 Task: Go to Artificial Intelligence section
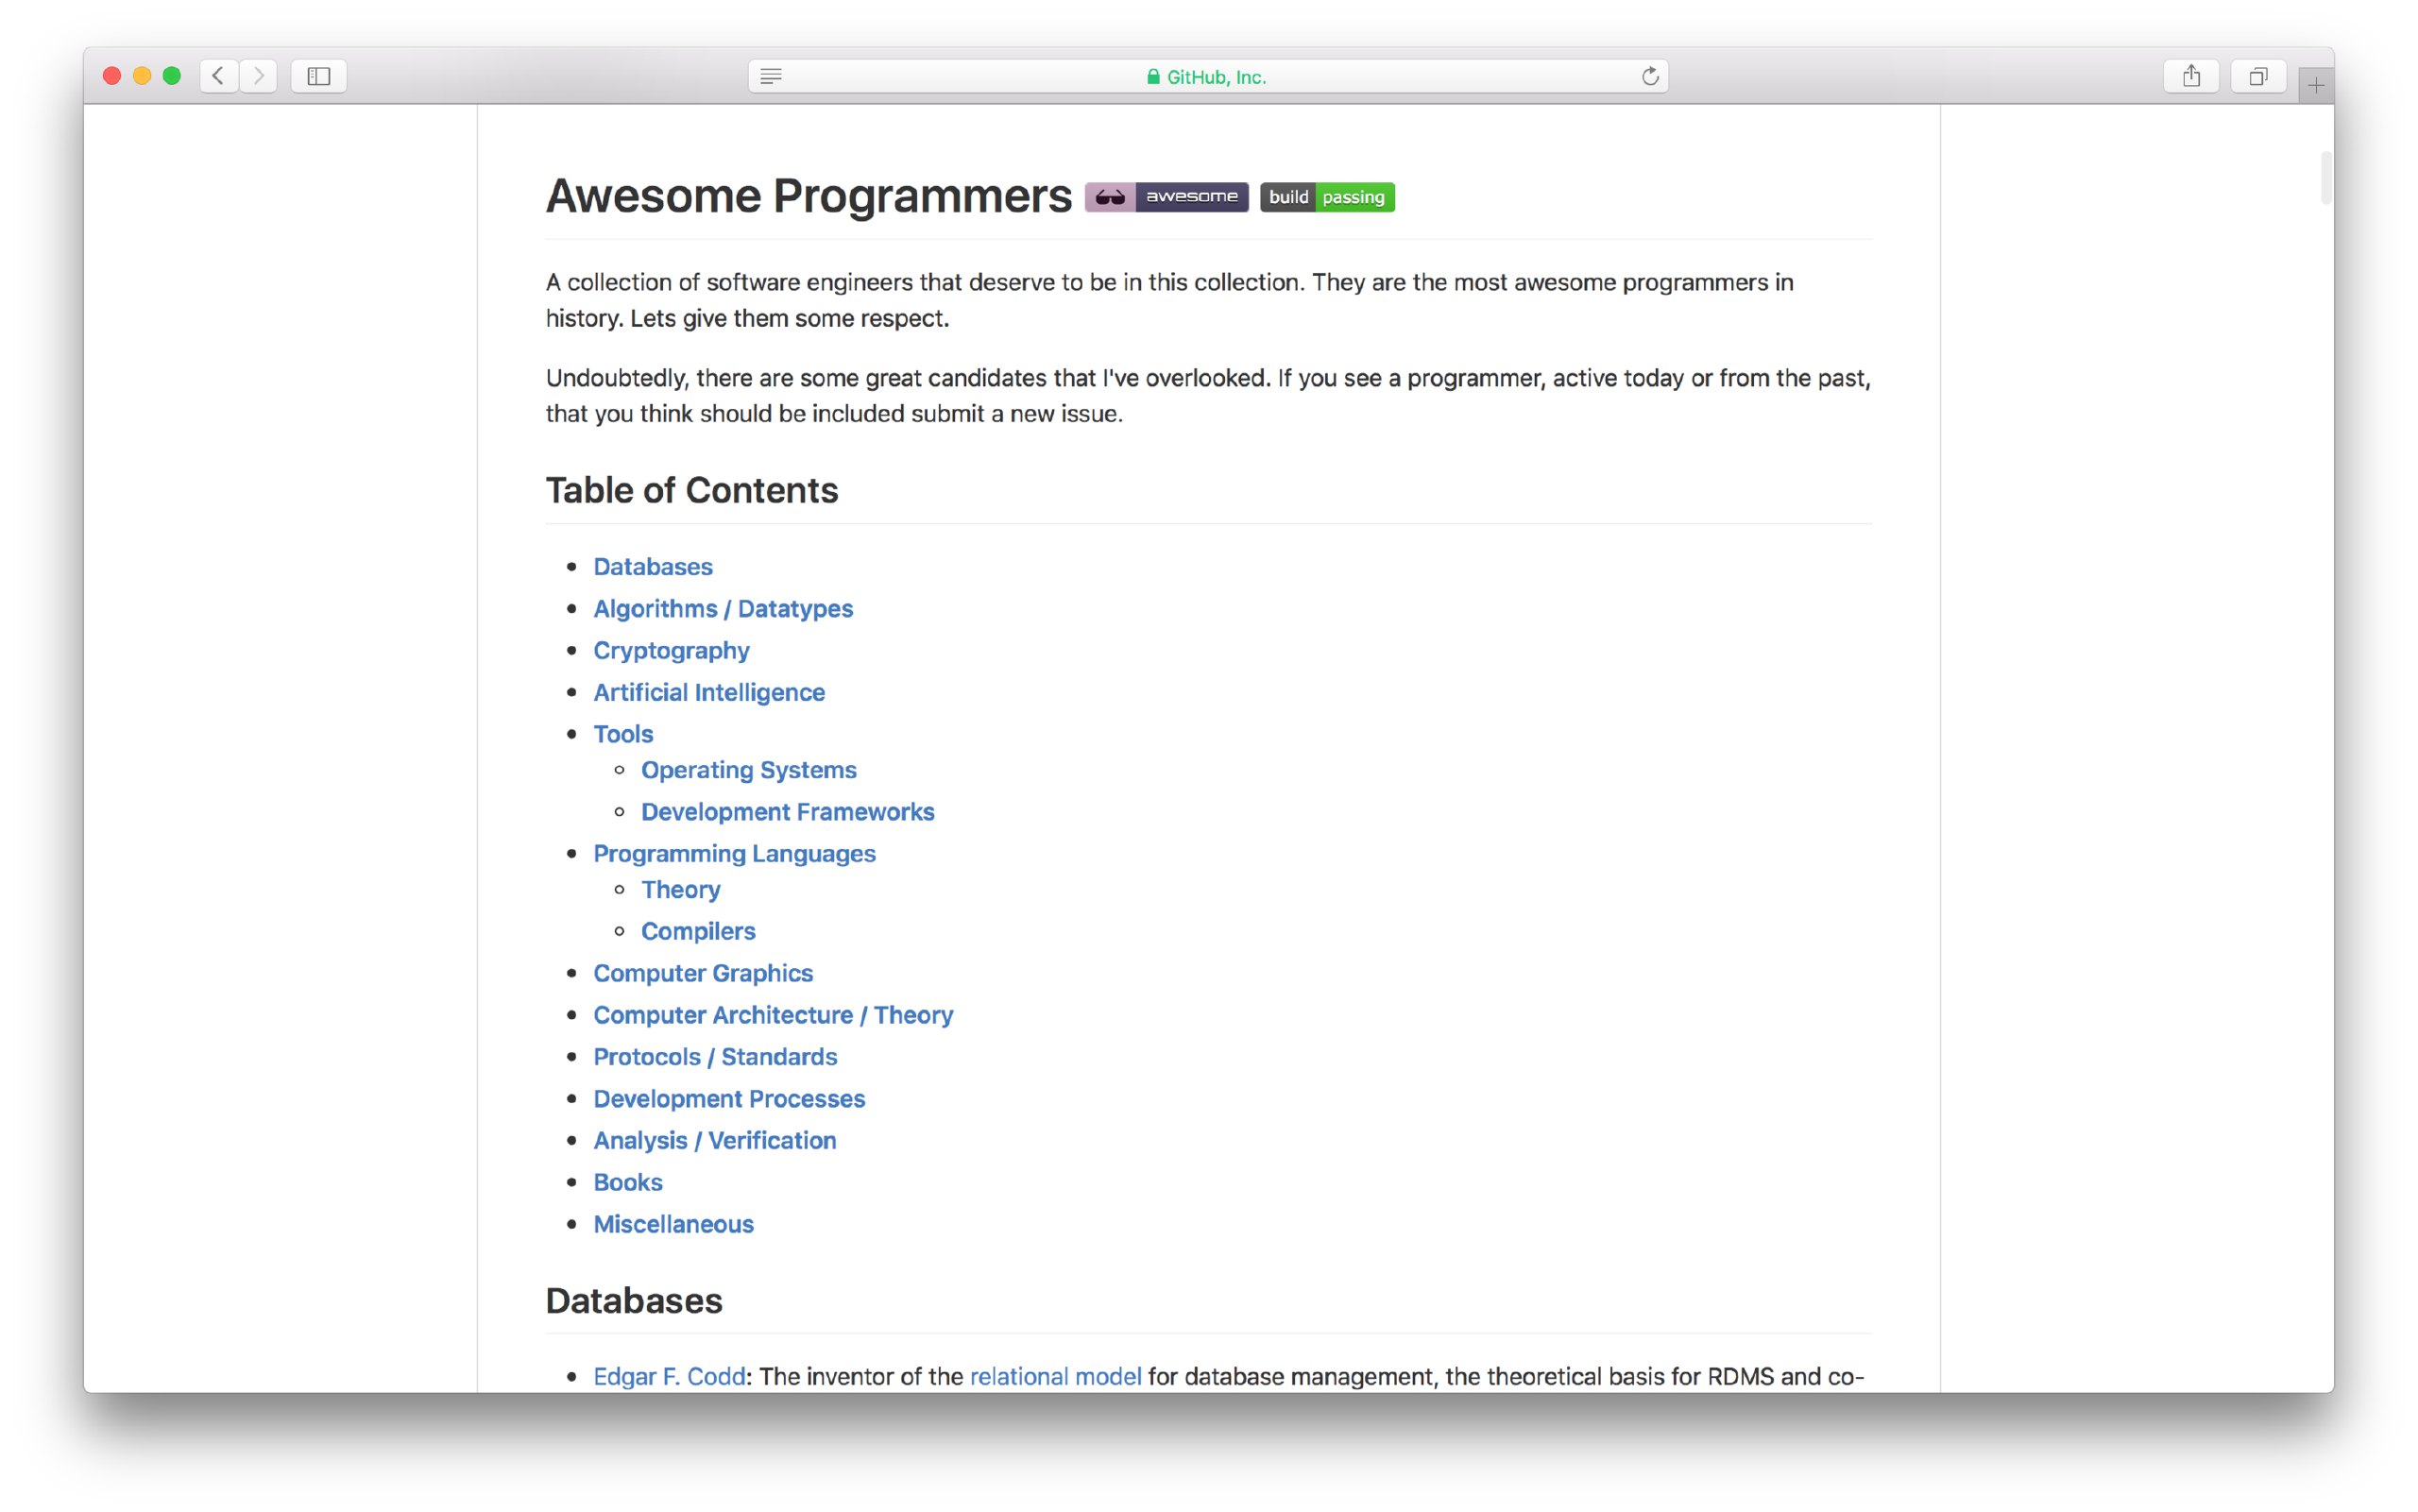[709, 692]
